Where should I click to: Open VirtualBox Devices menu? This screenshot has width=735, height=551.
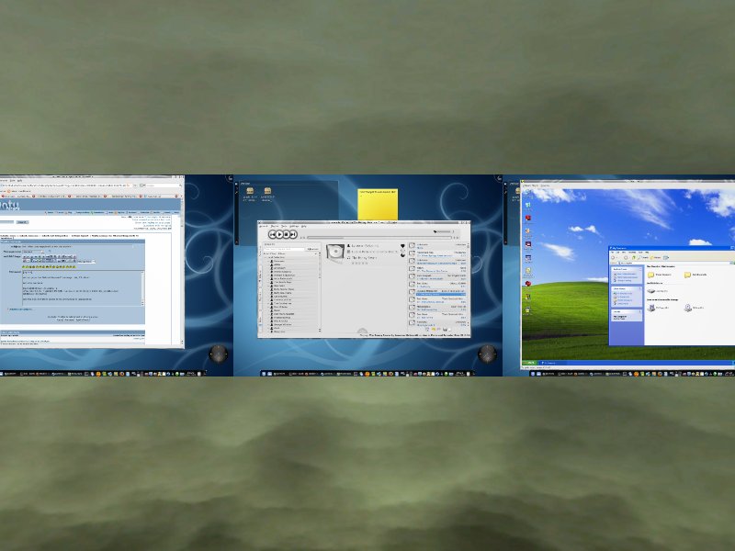(545, 186)
